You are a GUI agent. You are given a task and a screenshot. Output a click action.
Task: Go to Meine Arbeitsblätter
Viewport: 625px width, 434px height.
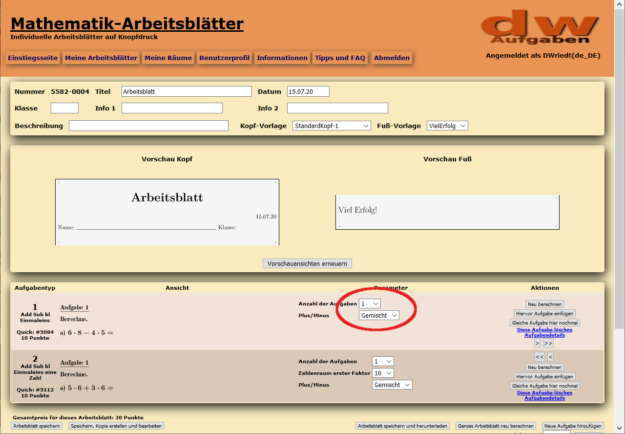click(101, 58)
